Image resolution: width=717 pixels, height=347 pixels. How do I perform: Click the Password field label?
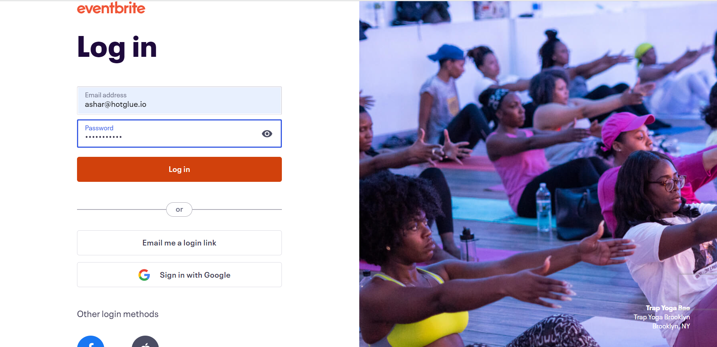coord(99,128)
